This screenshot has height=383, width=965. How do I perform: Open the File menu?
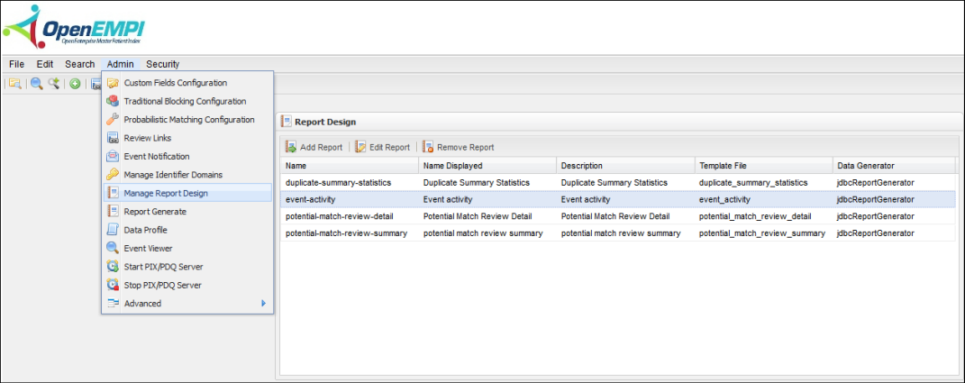(x=16, y=64)
